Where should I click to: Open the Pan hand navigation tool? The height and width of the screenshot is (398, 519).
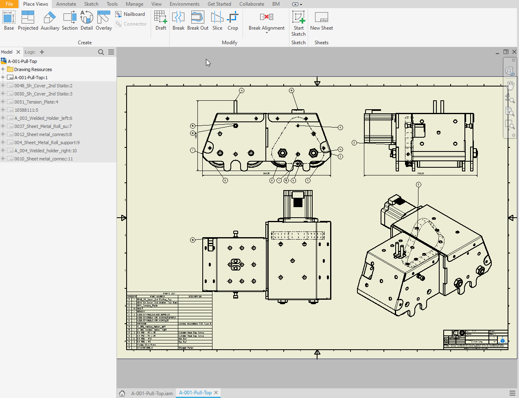point(510,85)
